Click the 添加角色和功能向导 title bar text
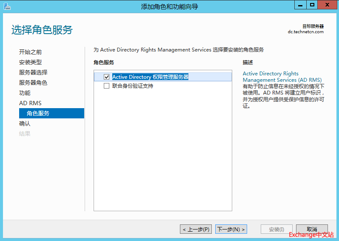The width and height of the screenshot is (339, 241). tap(169, 6)
